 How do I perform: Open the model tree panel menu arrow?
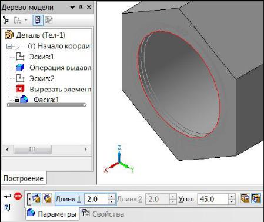(72, 8)
